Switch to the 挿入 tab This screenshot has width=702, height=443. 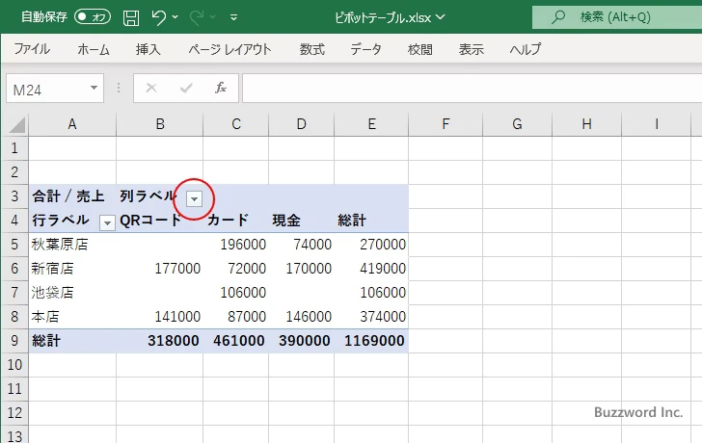click(148, 49)
